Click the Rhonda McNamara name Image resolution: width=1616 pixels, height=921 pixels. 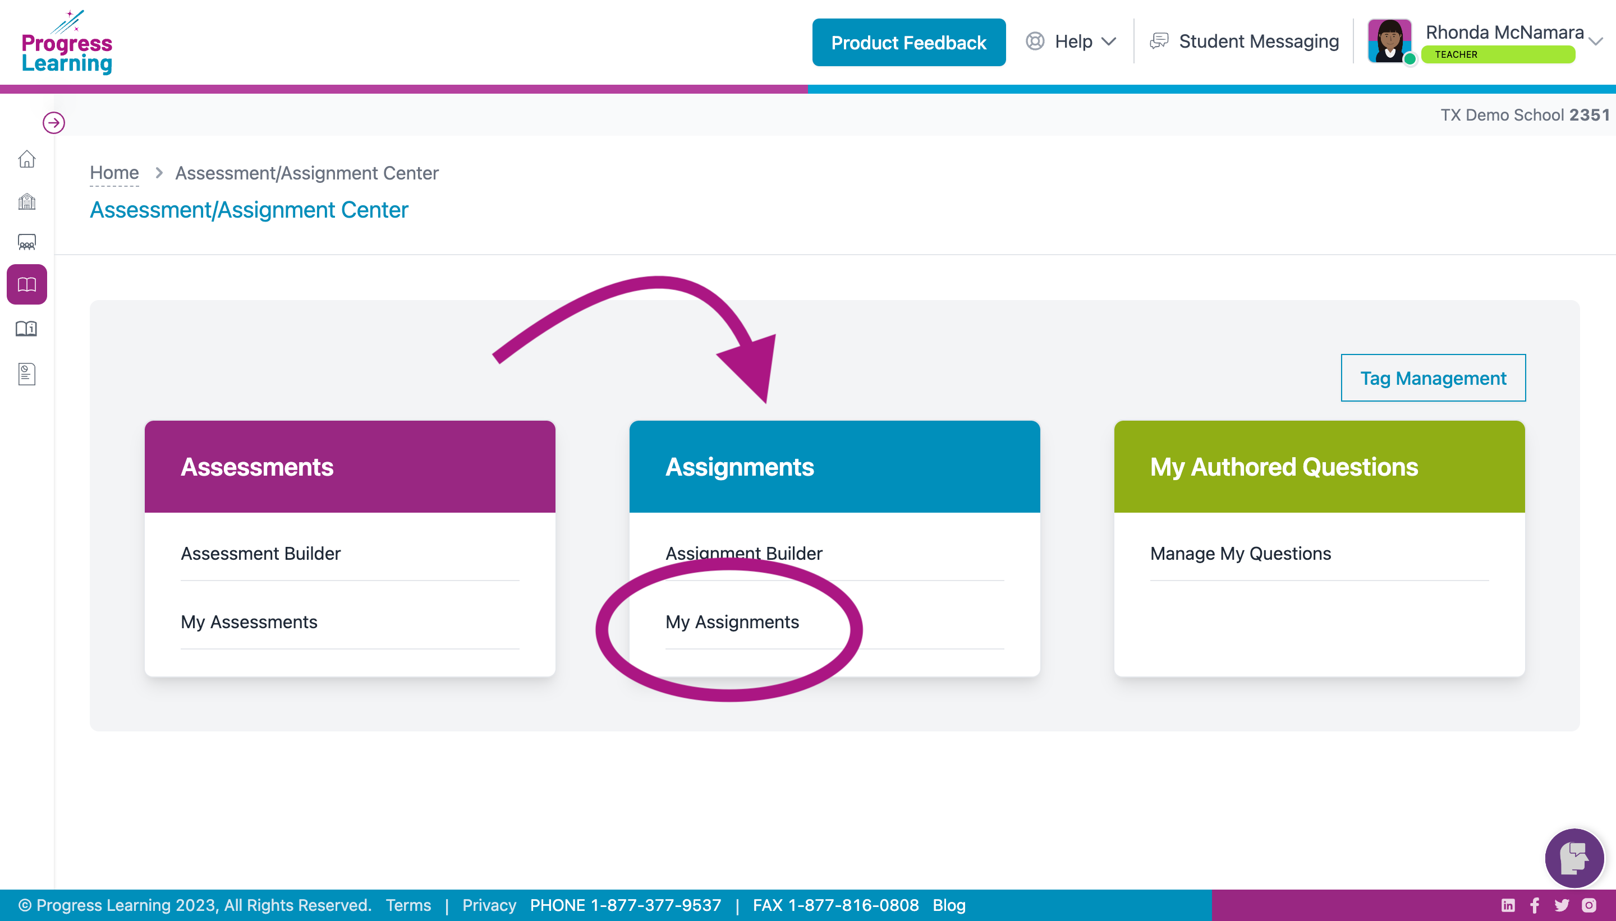[x=1505, y=33]
